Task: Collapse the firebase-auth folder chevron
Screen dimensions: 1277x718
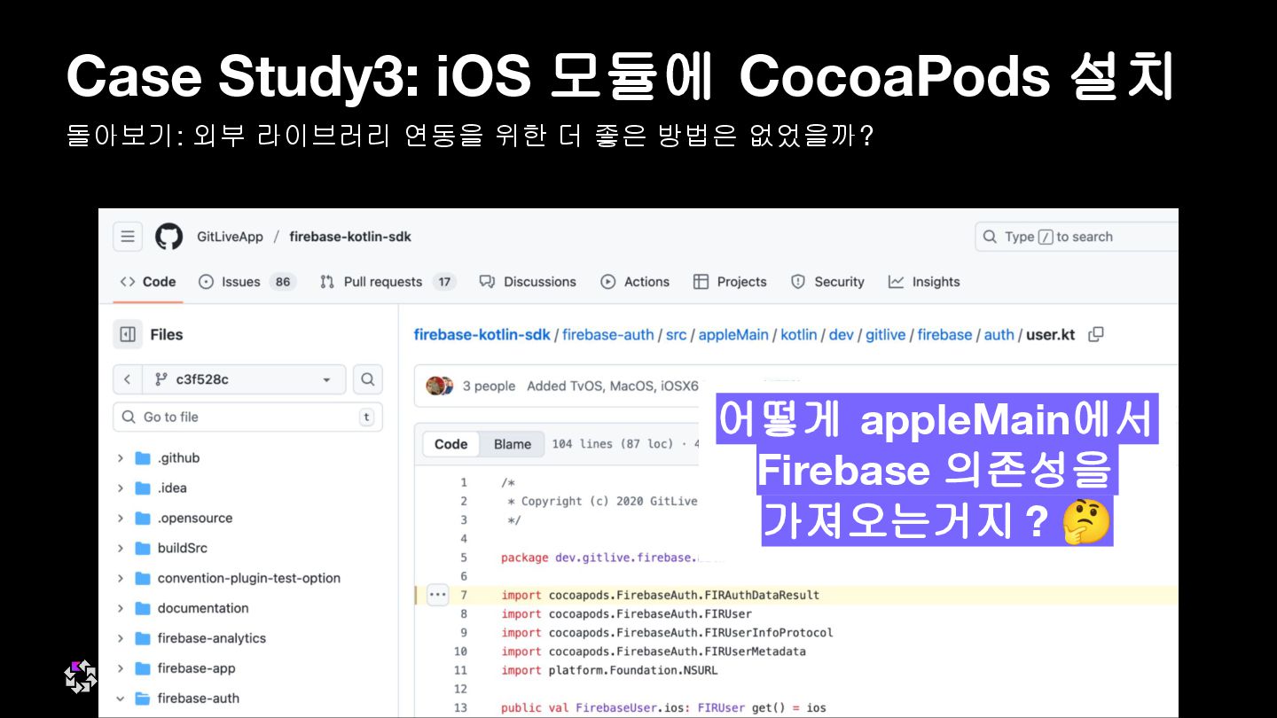Action: pos(121,698)
